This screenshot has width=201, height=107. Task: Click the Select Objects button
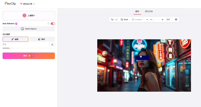click(29, 29)
